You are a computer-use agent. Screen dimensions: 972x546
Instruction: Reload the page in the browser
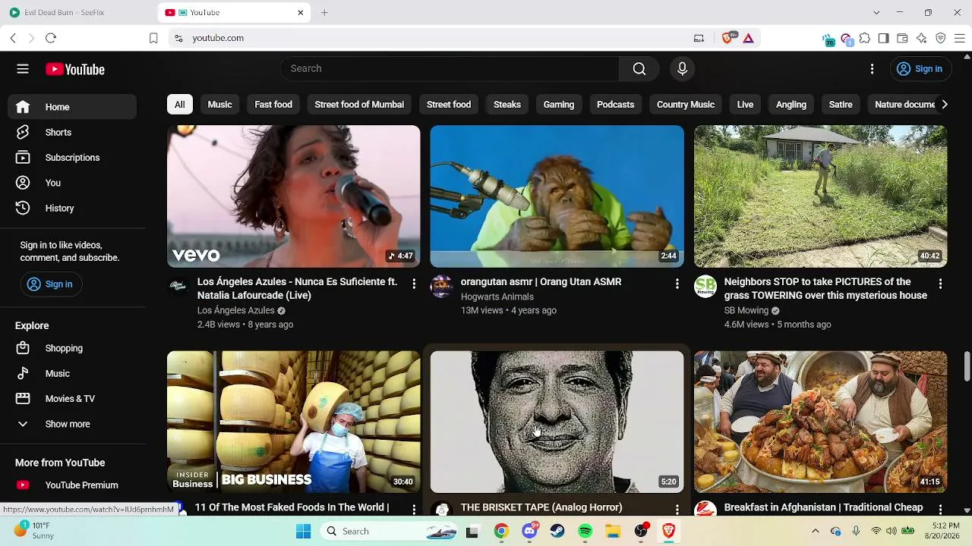click(51, 38)
